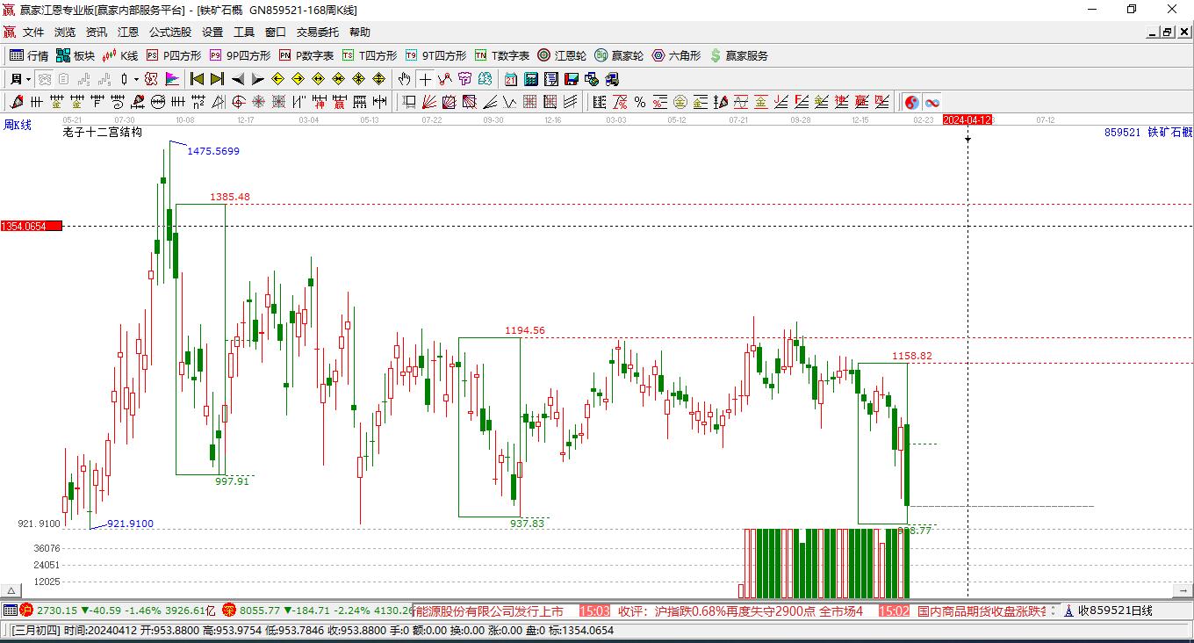This screenshot has height=643, width=1194.
Task: Click the 老子十二宫结构 indicator label
Action: click(x=102, y=133)
